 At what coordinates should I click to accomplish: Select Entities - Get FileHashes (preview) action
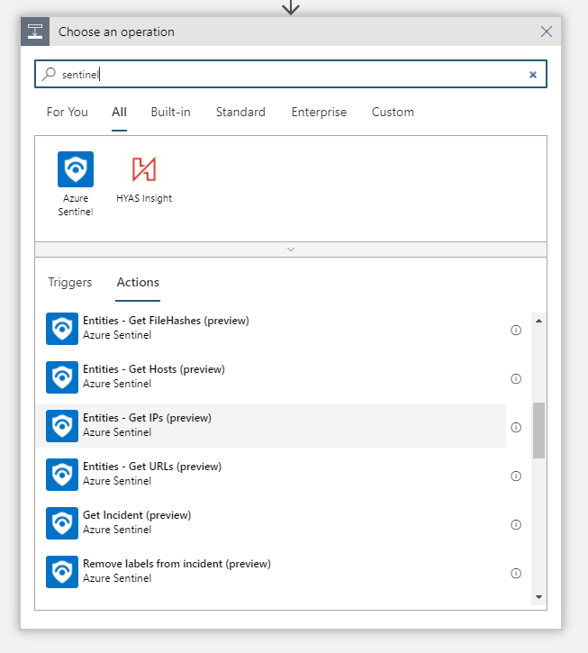(x=271, y=329)
